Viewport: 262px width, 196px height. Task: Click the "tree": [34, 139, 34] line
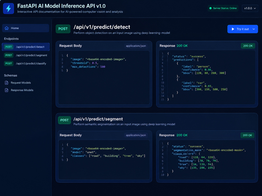(x=196, y=164)
